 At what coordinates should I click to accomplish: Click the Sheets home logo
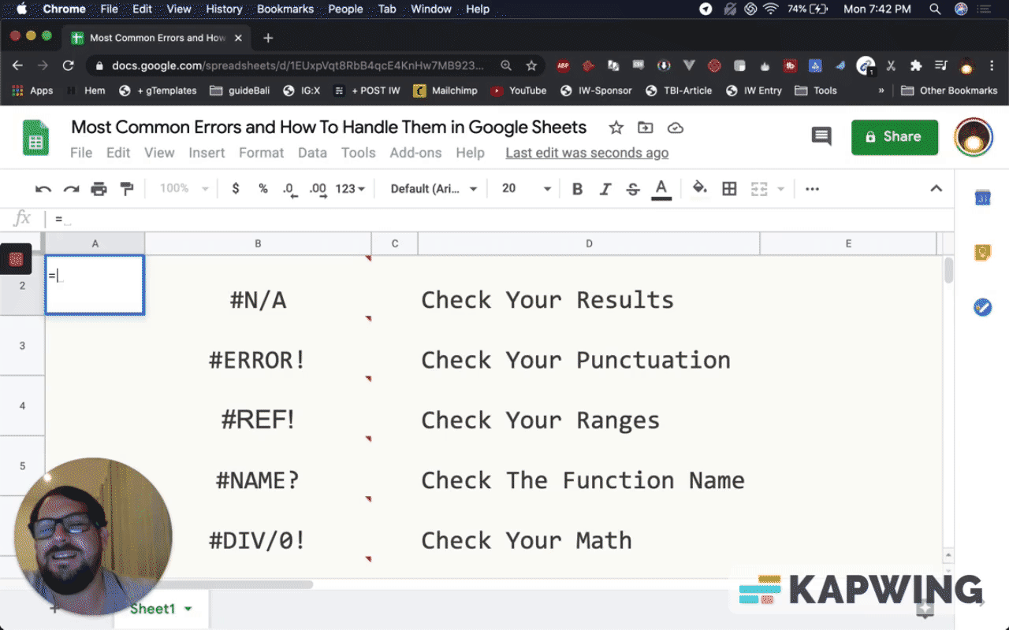35,138
